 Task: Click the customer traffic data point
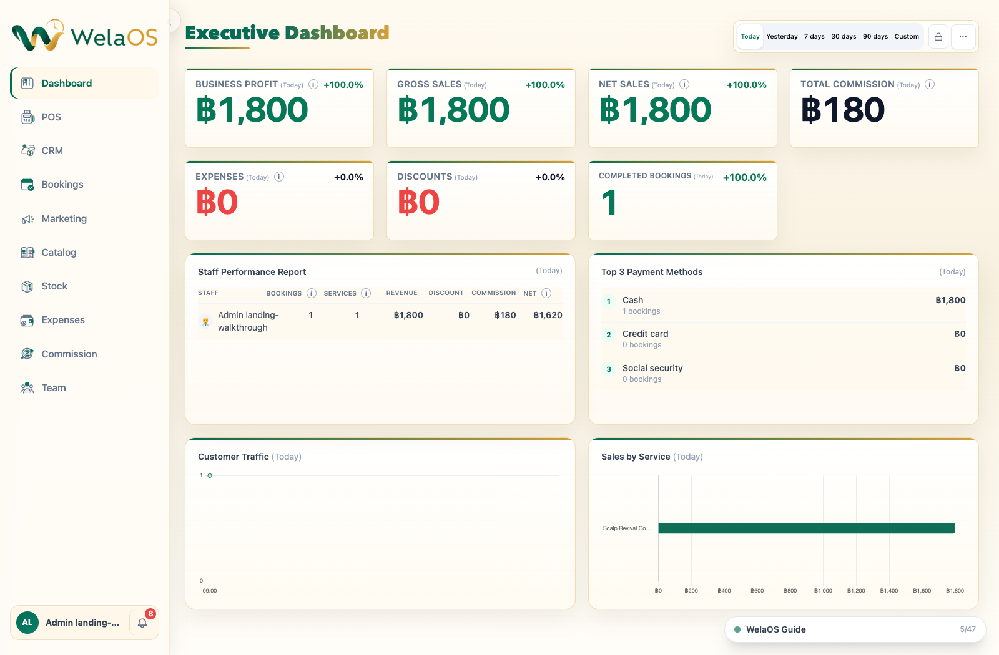point(210,475)
